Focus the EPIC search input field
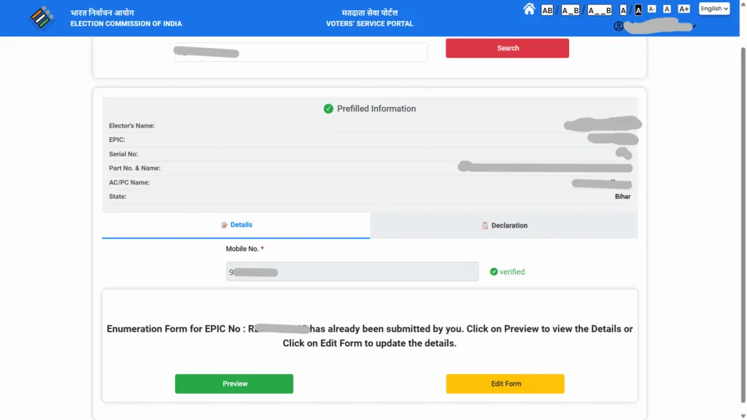The height and width of the screenshot is (420, 747). point(301,52)
